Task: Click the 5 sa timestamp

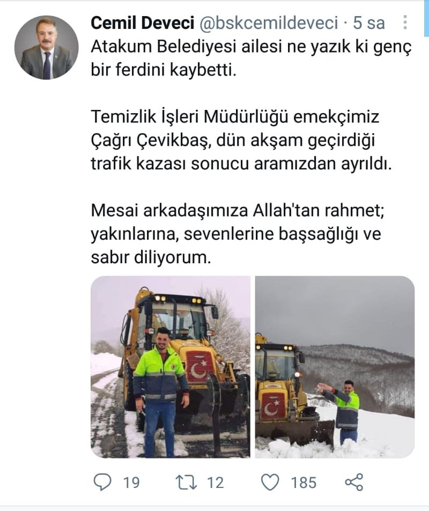Action: tap(369, 23)
